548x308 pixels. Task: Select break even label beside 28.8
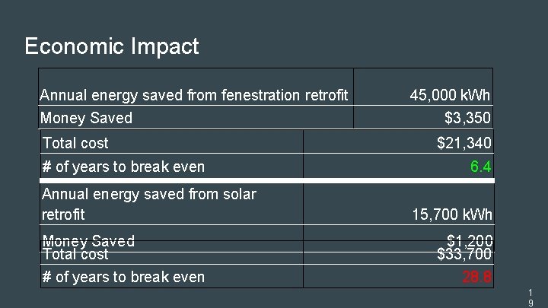pyautogui.click(x=123, y=277)
